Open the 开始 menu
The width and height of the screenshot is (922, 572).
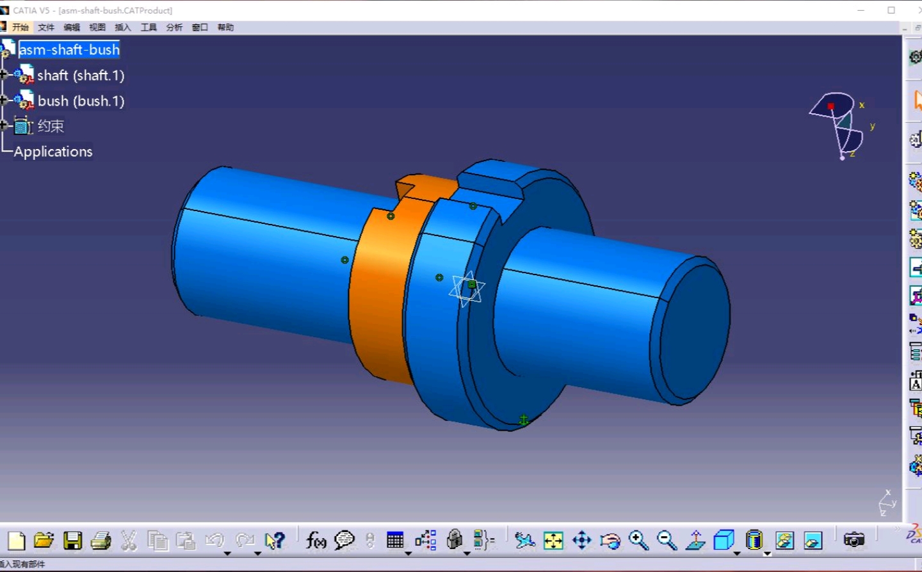(20, 28)
